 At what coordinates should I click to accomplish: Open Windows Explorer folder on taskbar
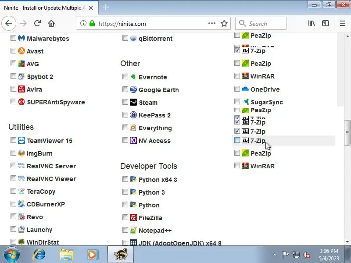point(66,255)
